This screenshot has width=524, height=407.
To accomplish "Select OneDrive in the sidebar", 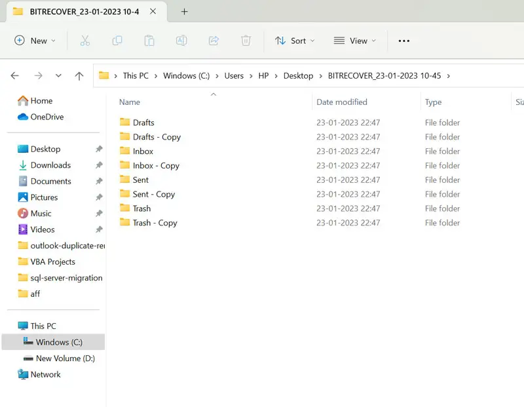I will pyautogui.click(x=47, y=117).
